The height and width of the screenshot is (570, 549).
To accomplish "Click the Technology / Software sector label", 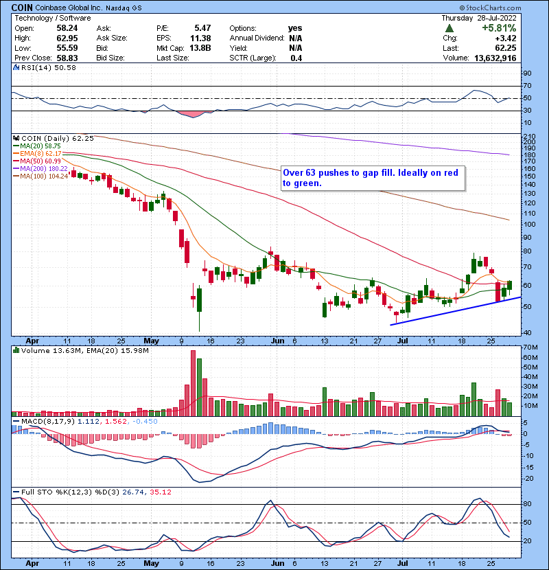I will (x=53, y=18).
